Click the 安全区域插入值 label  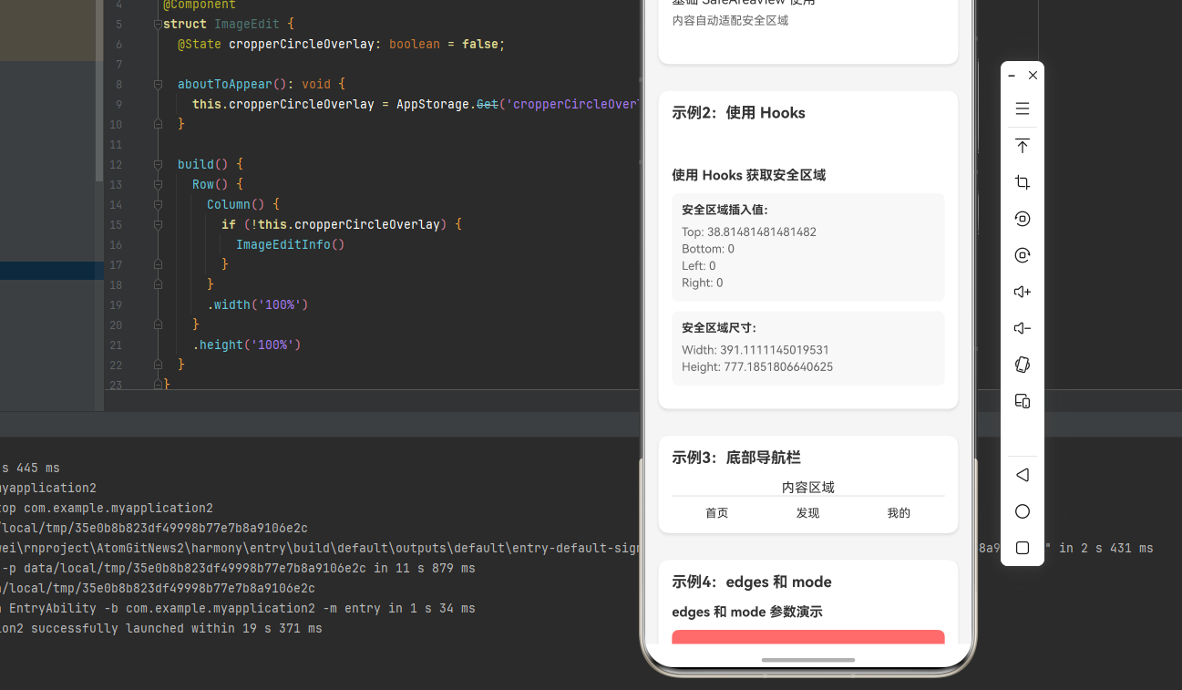point(725,210)
